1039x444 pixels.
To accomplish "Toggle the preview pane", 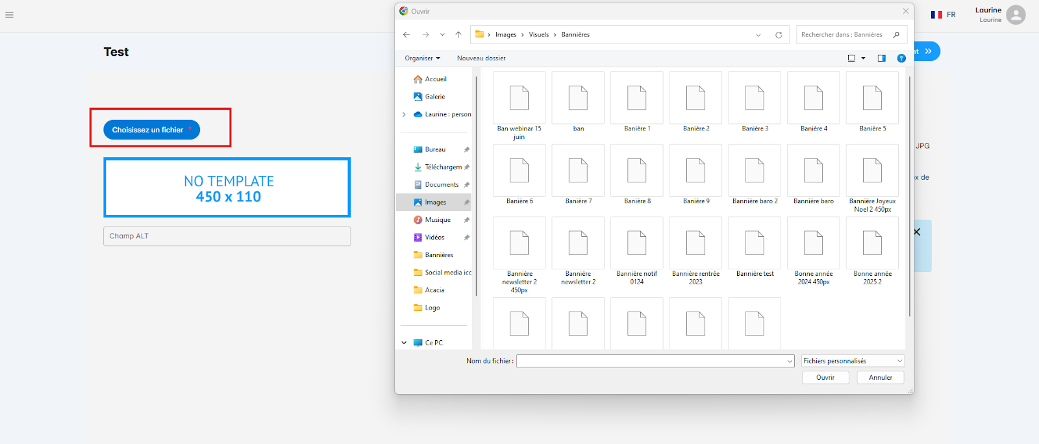I will 882,58.
